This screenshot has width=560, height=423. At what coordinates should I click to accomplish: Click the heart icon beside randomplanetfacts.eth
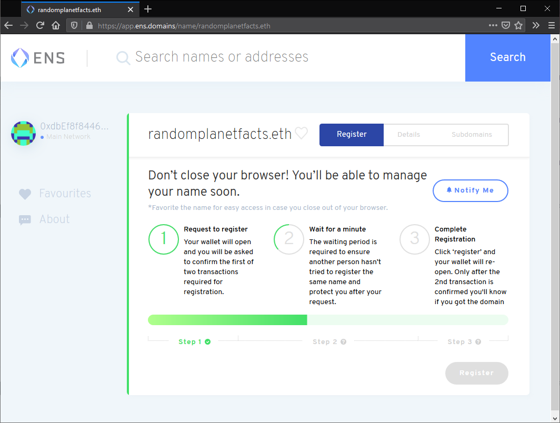301,133
